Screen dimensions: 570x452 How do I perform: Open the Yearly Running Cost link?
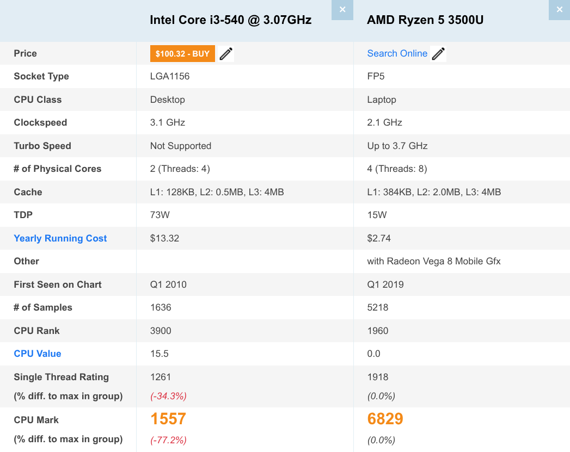tap(60, 238)
